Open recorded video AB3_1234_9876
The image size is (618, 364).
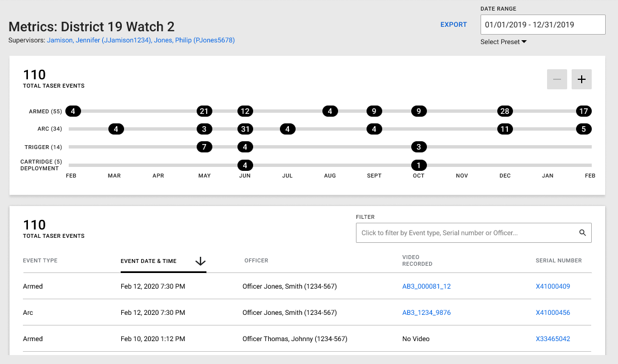[x=426, y=313]
